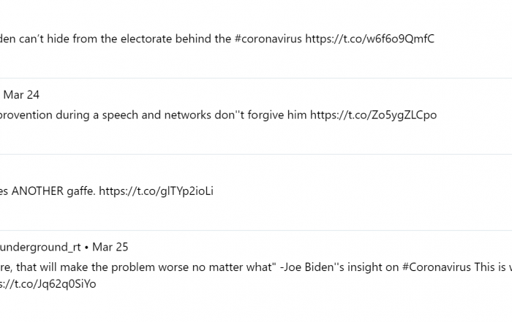Open the underground_rt profile handle
The image size is (512, 322).
point(40,248)
